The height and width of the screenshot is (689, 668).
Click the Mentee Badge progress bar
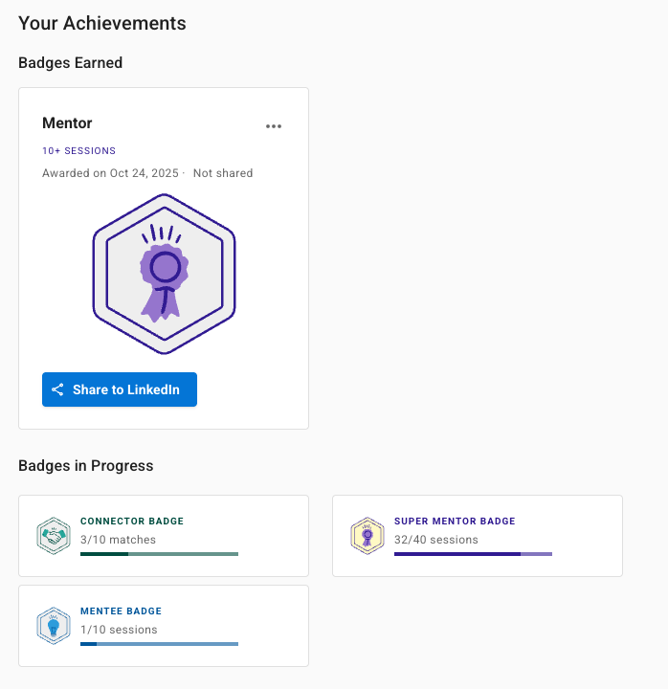pos(159,643)
